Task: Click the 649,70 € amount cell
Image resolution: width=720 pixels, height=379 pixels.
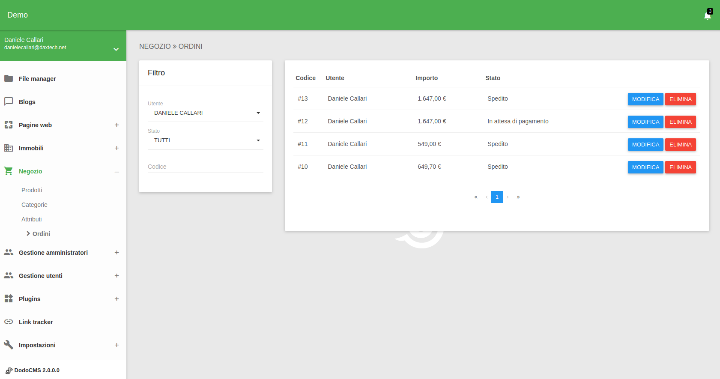Action: (429, 167)
